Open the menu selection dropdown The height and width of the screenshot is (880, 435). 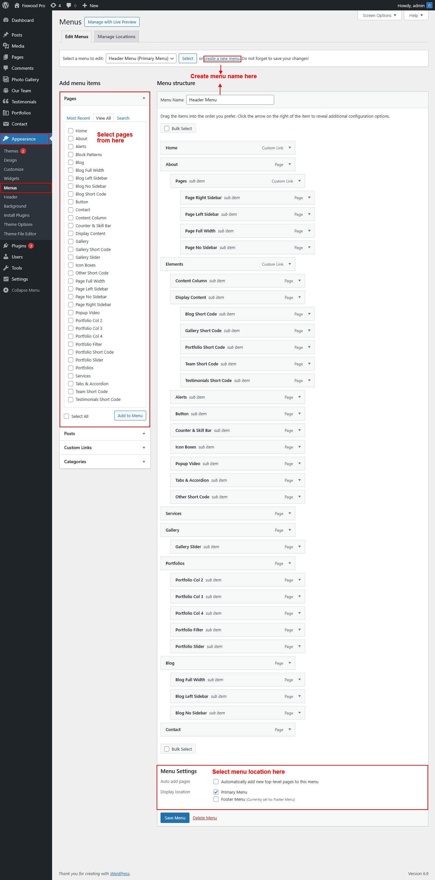pyautogui.click(x=141, y=58)
